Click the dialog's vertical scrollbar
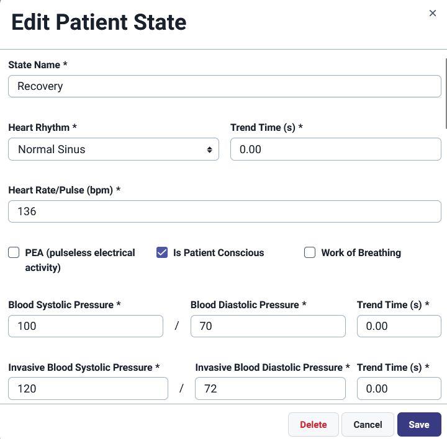 (x=445, y=93)
